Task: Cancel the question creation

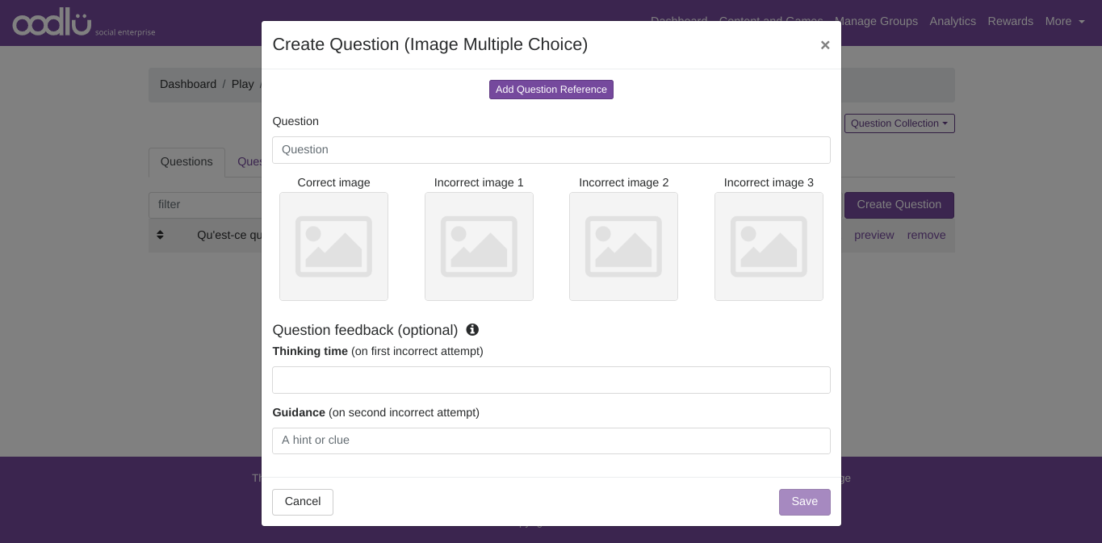Action: tap(303, 502)
